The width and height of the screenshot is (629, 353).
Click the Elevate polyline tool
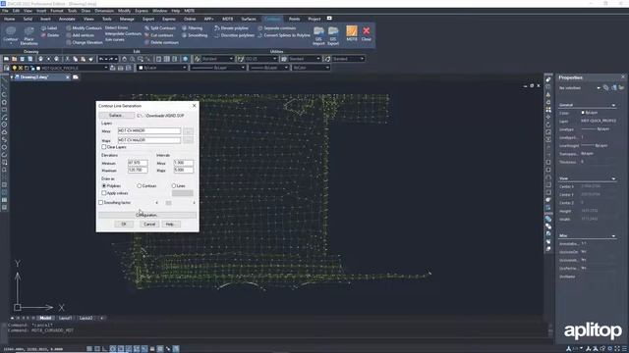(231, 28)
